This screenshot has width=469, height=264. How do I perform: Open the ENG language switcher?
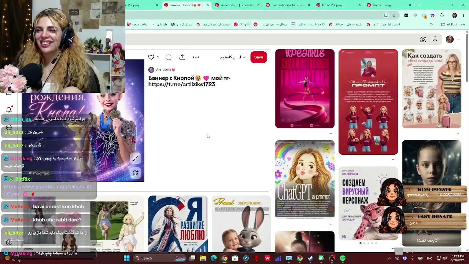click(430, 258)
